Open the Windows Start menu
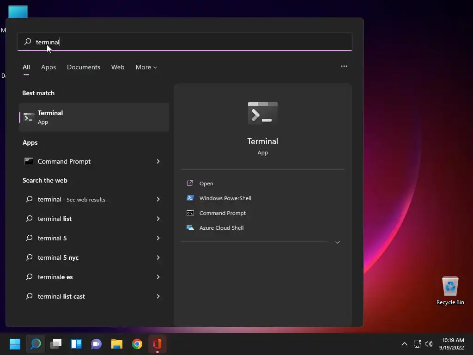 (x=15, y=344)
